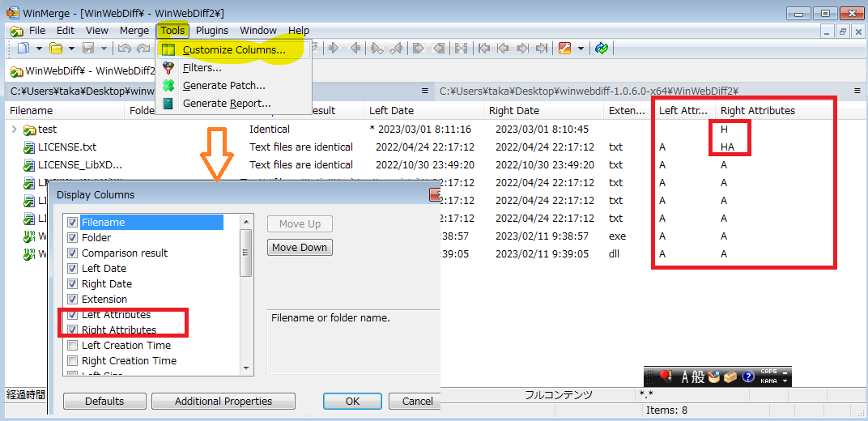Click the column list scroll-up arrow
868x421 pixels.
click(x=246, y=221)
